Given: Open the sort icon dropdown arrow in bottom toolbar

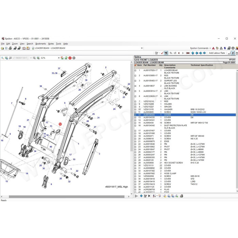Looking at the screenshot, I should 157,196.
